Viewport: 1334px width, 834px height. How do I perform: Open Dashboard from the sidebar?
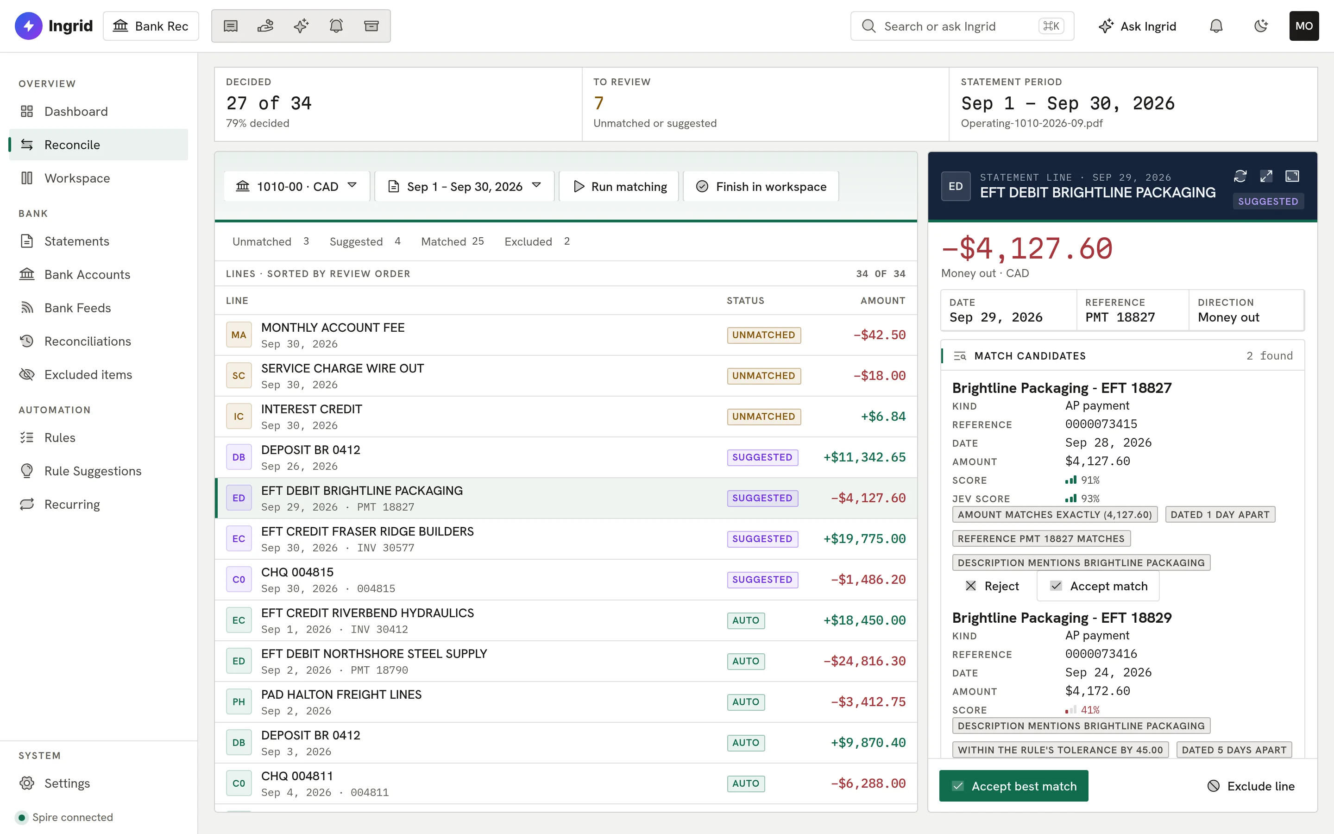tap(98, 111)
